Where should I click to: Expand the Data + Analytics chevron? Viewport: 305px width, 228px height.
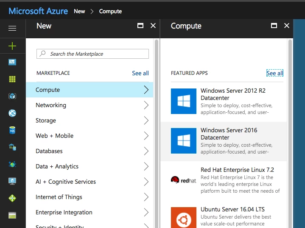pos(146,166)
